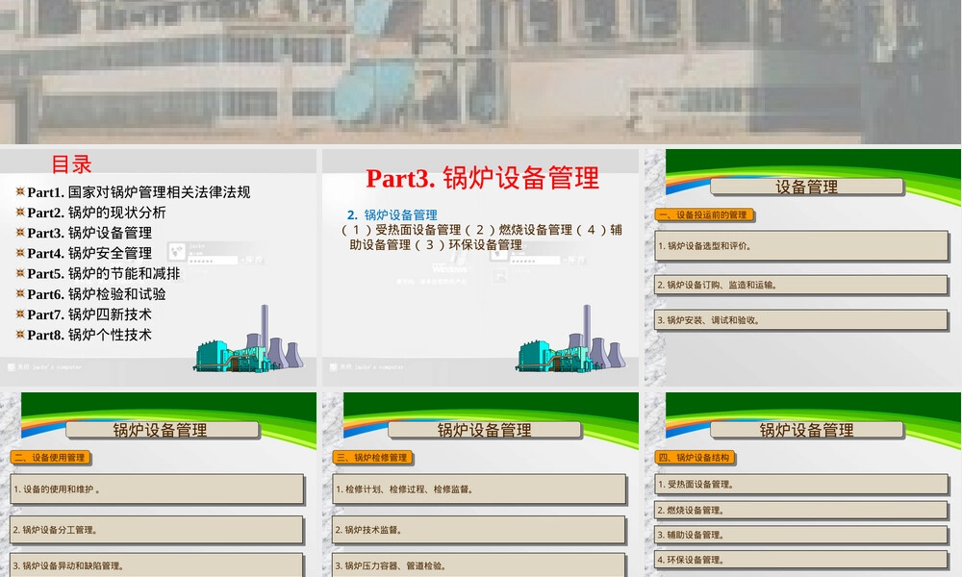This screenshot has width=962, height=577.
Task: Select the Part1. 国家对锅炉管理相关法律法规 line
Action: pyautogui.click(x=139, y=192)
